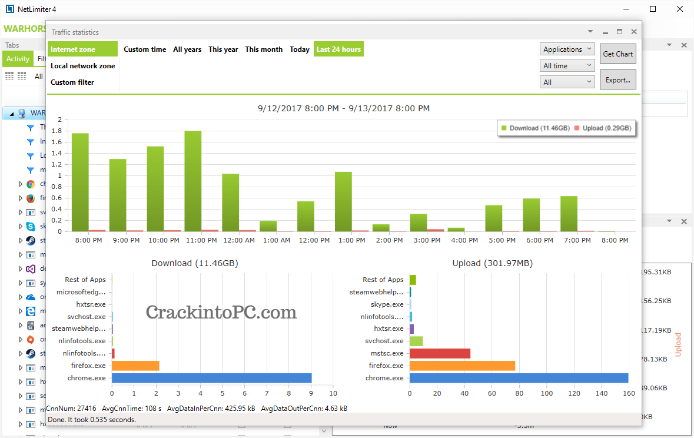Click the second grid view icon beside All
Screen dimensions: 694x438
(x=22, y=76)
